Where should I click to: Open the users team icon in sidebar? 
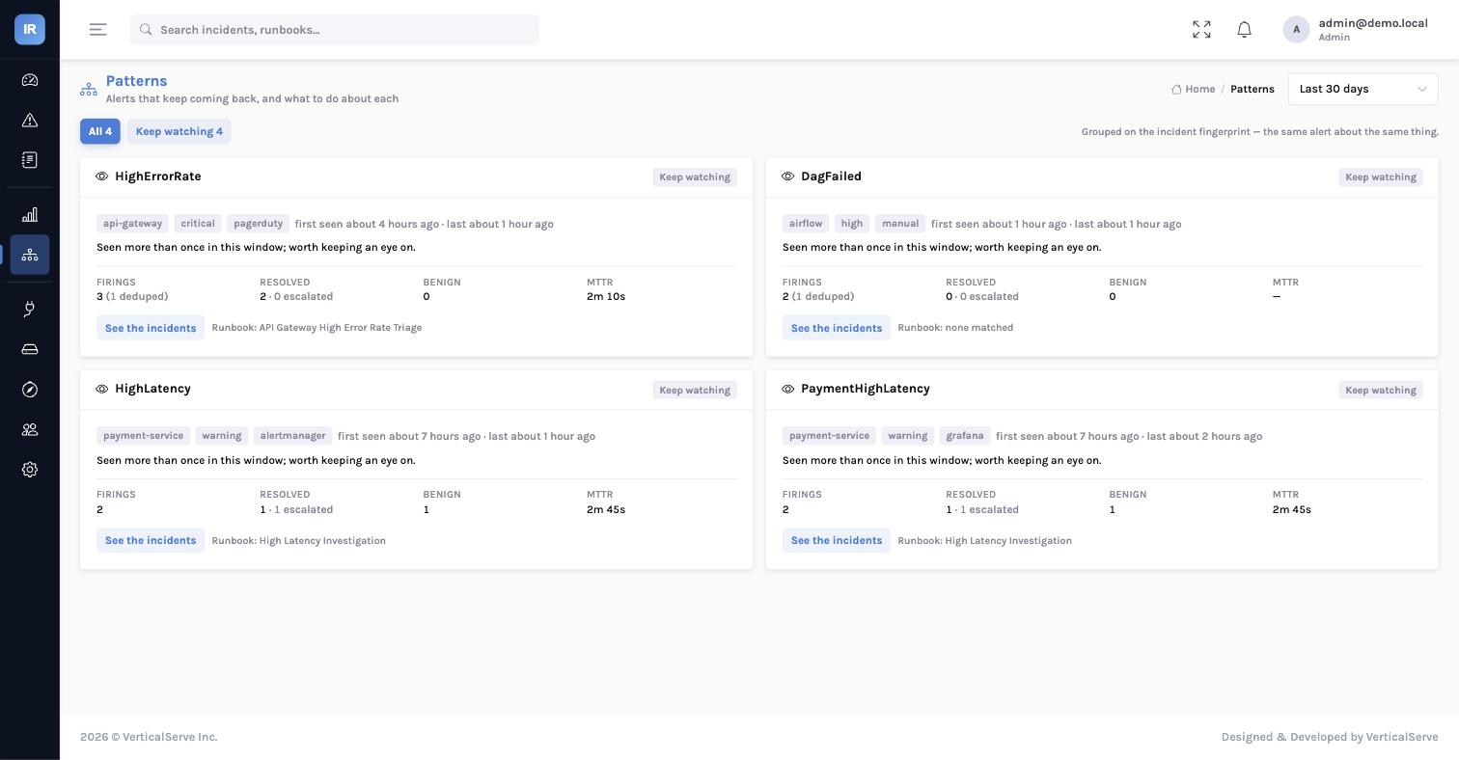(x=30, y=429)
